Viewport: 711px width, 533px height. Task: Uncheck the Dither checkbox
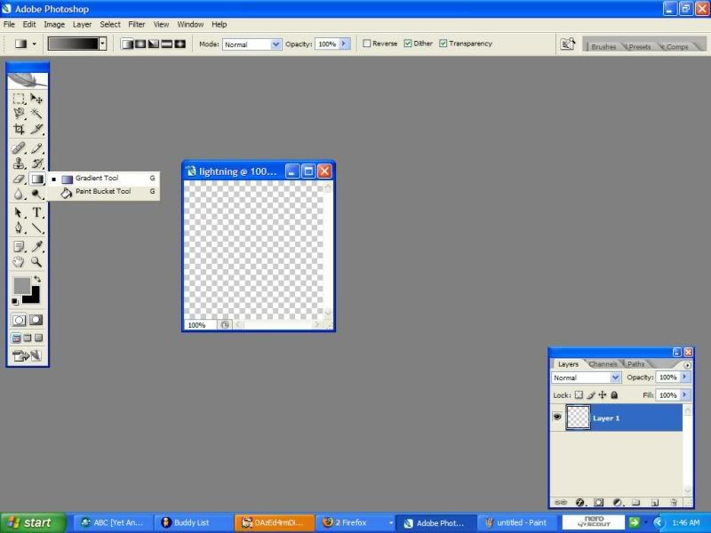coord(408,44)
